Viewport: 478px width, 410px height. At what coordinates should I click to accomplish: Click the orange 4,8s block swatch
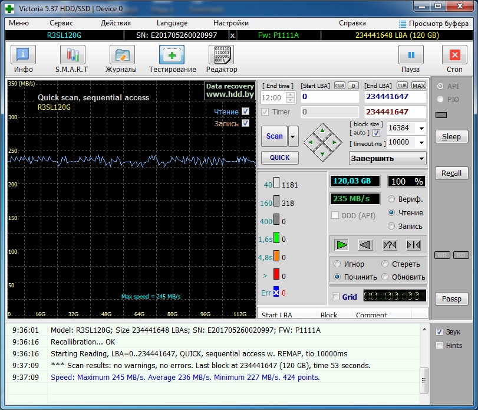point(276,255)
